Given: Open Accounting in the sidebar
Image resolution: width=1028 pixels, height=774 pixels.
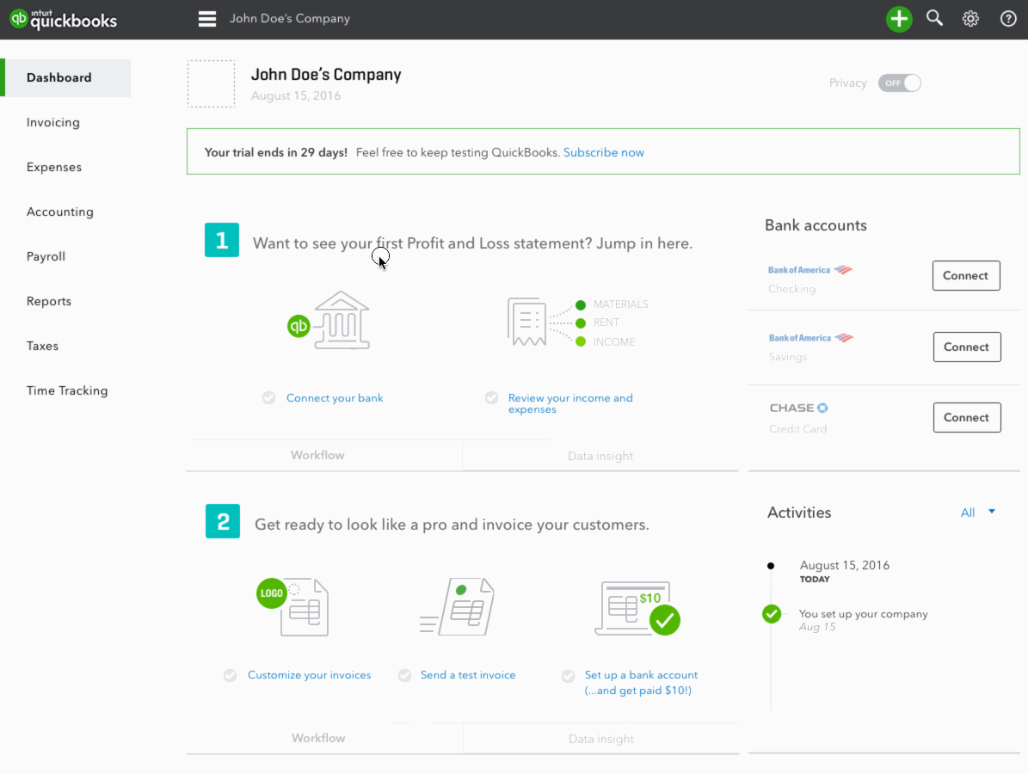Looking at the screenshot, I should point(59,212).
